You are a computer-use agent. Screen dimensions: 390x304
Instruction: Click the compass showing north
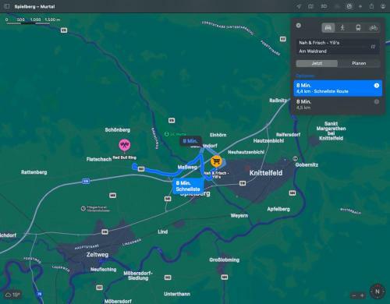tap(377, 292)
